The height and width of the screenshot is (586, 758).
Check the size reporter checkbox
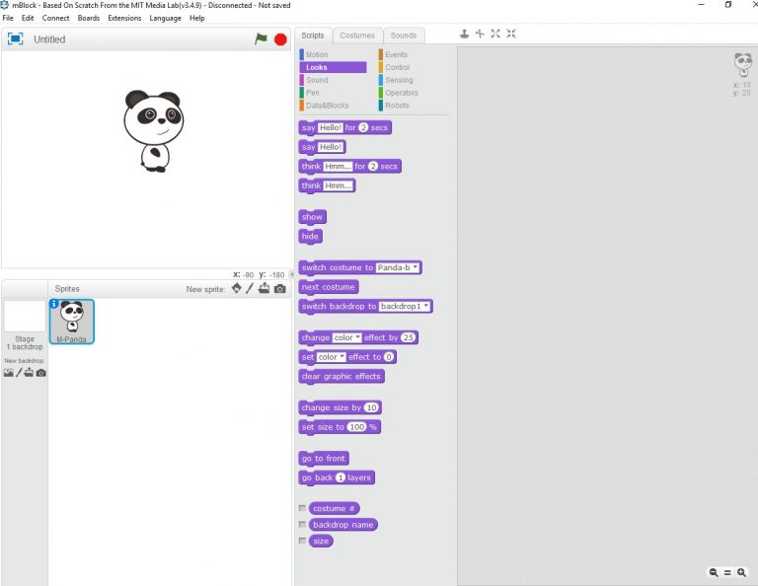click(302, 541)
